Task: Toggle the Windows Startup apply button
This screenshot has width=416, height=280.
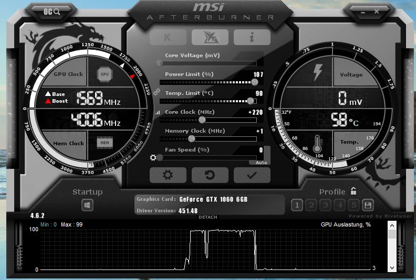Action: (x=87, y=205)
